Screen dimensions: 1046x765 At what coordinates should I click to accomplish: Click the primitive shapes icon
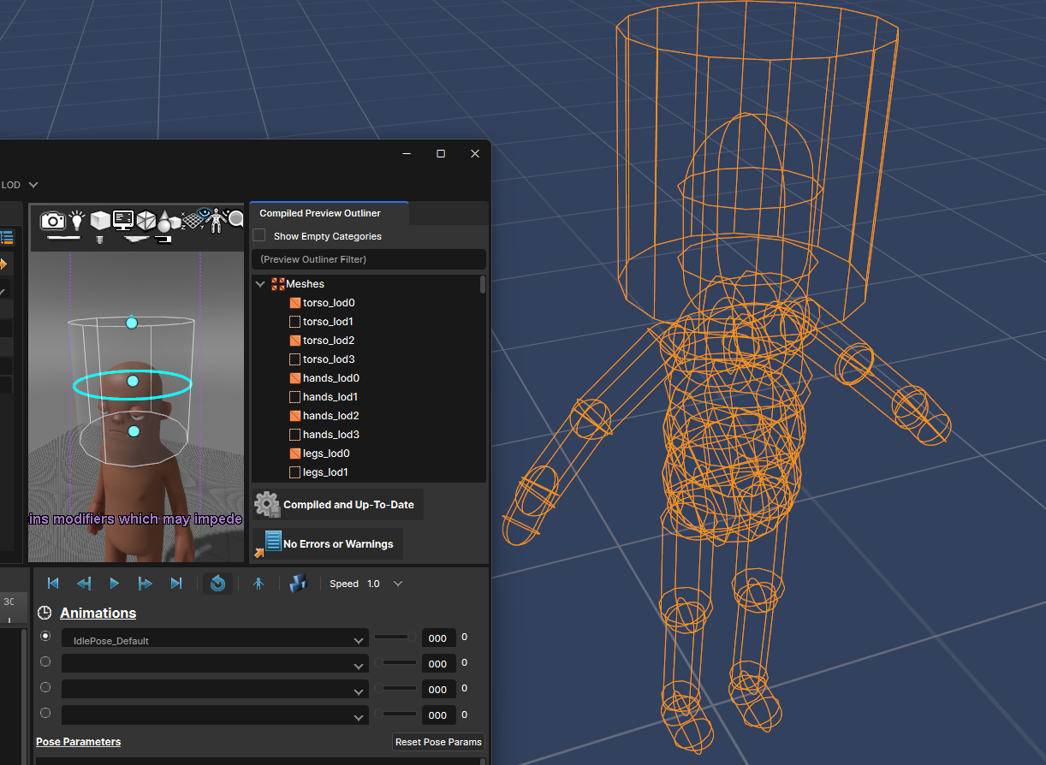coord(169,220)
